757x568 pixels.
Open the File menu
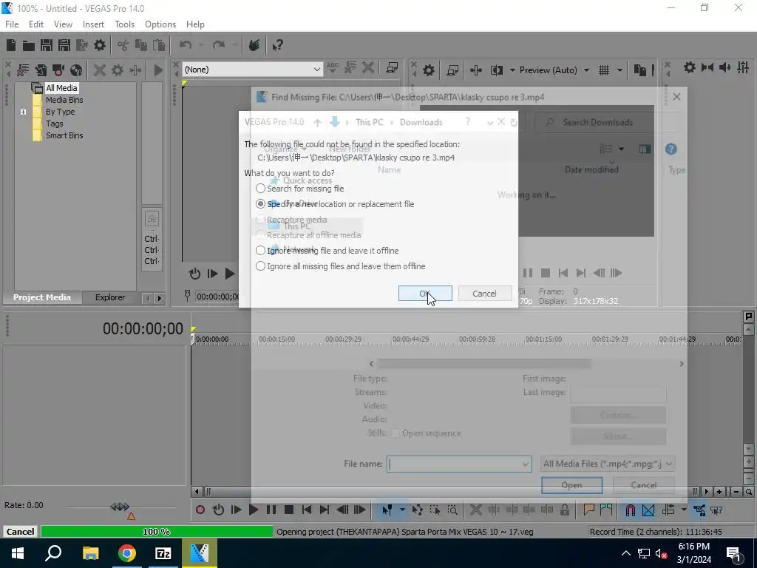point(12,24)
